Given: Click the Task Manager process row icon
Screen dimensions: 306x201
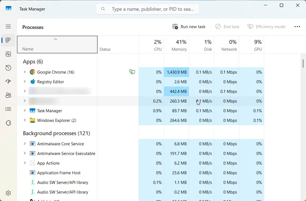Looking at the screenshot, I should (33, 111).
